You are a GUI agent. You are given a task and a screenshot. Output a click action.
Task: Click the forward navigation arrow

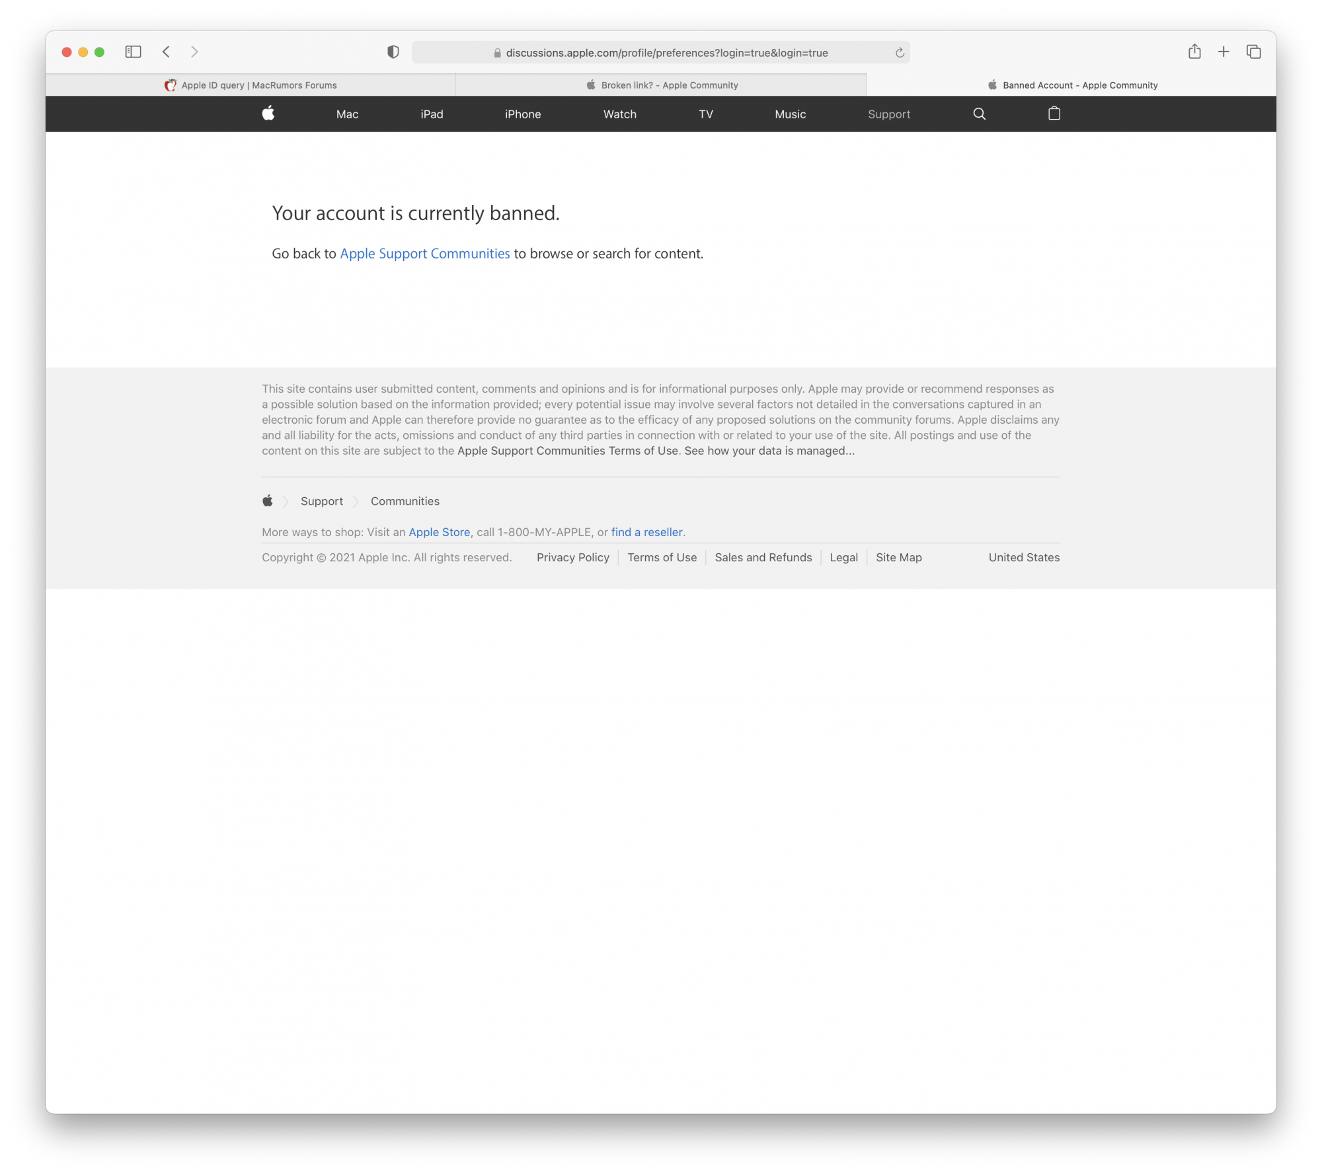click(194, 52)
